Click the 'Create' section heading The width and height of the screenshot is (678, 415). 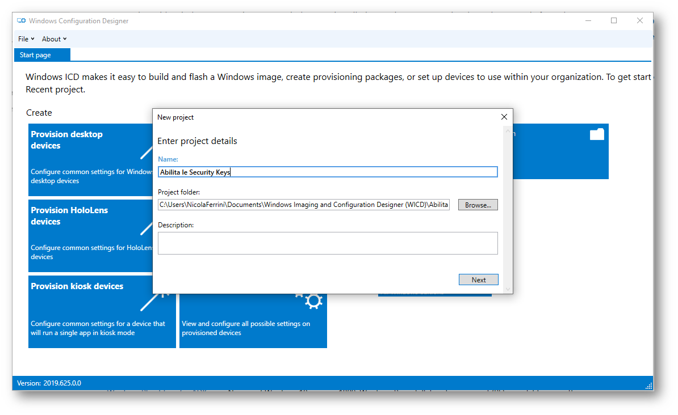pos(39,113)
